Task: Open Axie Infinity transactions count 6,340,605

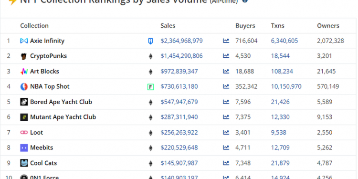Action: pos(284,41)
